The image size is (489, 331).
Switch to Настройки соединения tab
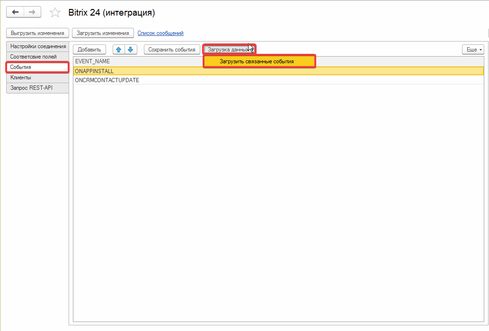(x=38, y=46)
